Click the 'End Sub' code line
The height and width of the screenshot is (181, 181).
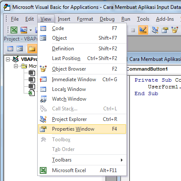pos(146,93)
